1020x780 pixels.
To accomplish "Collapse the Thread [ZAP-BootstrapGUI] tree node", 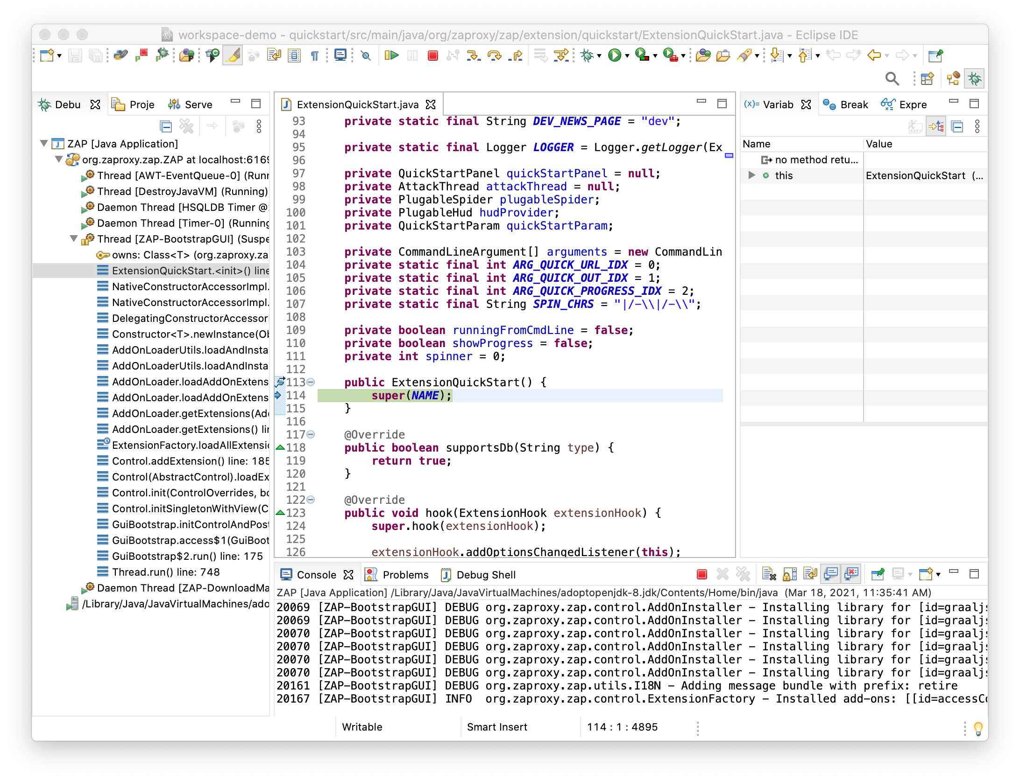I will (x=74, y=239).
